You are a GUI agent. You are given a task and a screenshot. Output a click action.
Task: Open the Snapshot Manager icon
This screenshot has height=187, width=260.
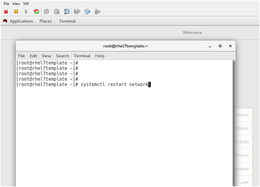click(x=67, y=12)
